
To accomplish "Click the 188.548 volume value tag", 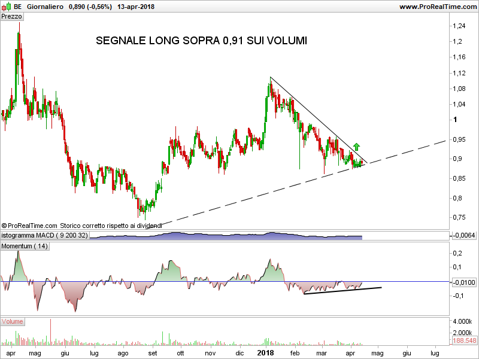I will 463,340.
